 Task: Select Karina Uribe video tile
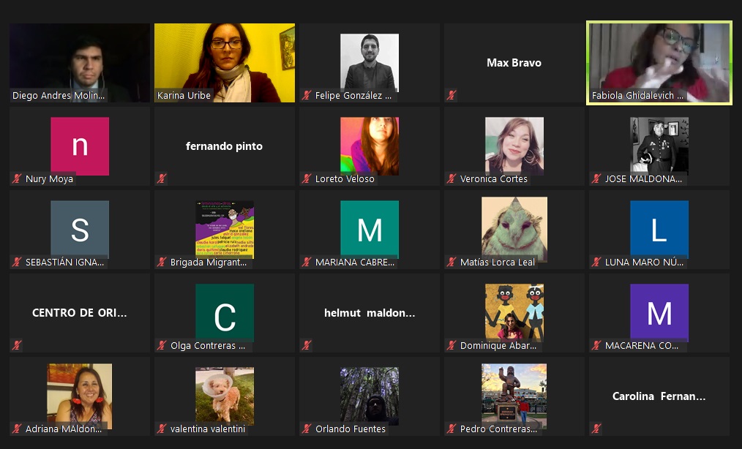pos(225,63)
